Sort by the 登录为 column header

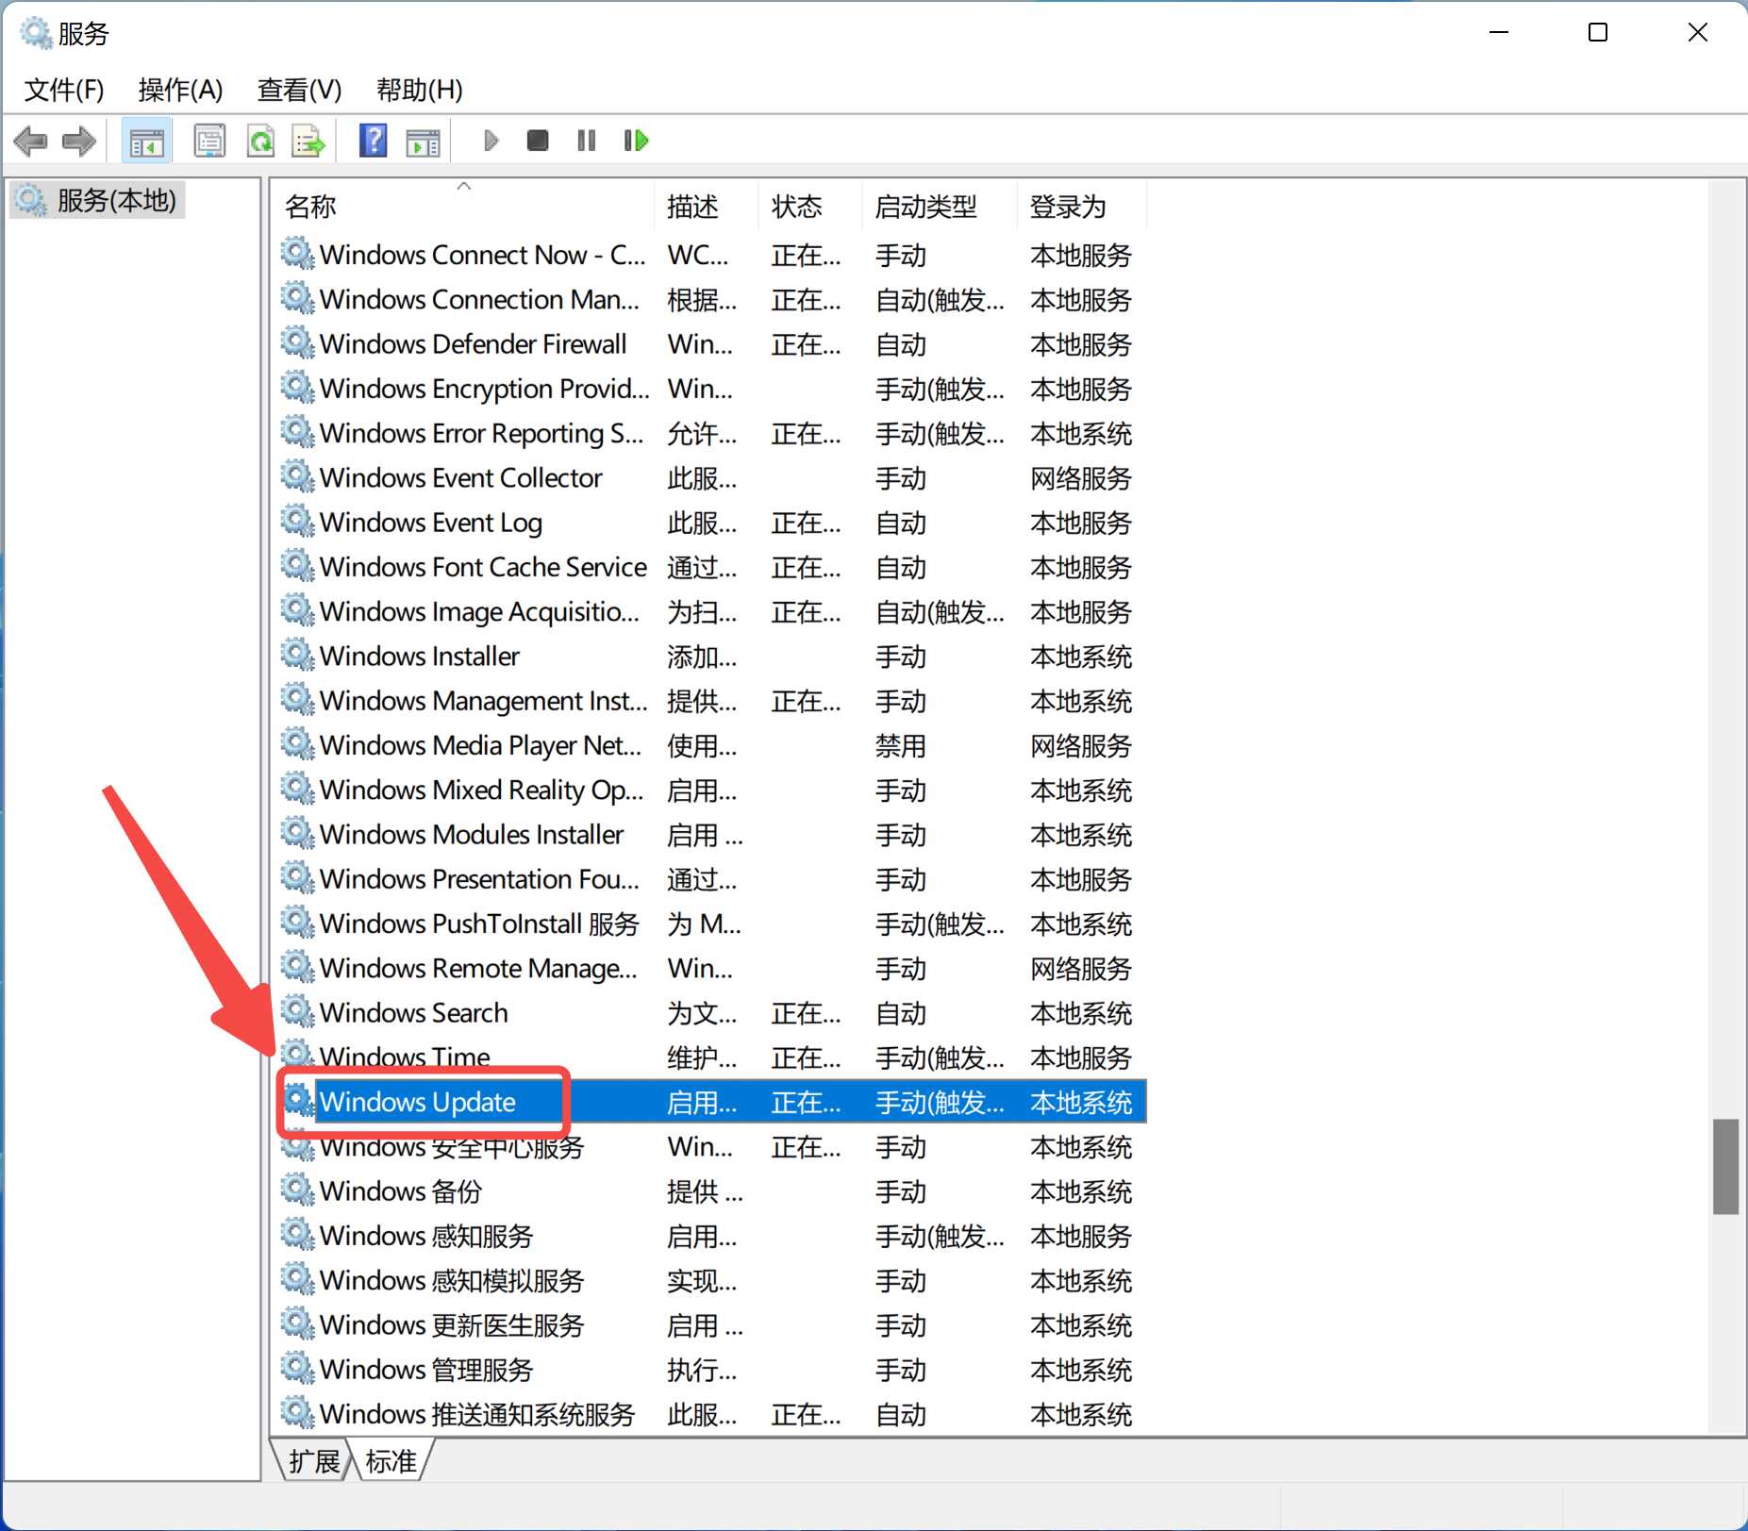point(1082,207)
